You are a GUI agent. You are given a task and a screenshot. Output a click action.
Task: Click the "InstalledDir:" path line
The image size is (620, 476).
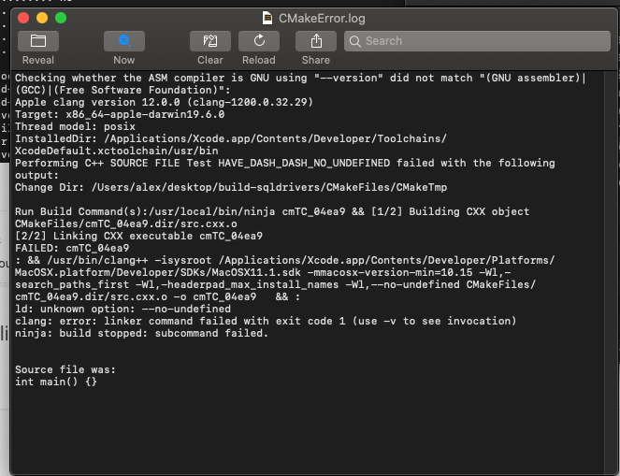[231, 138]
